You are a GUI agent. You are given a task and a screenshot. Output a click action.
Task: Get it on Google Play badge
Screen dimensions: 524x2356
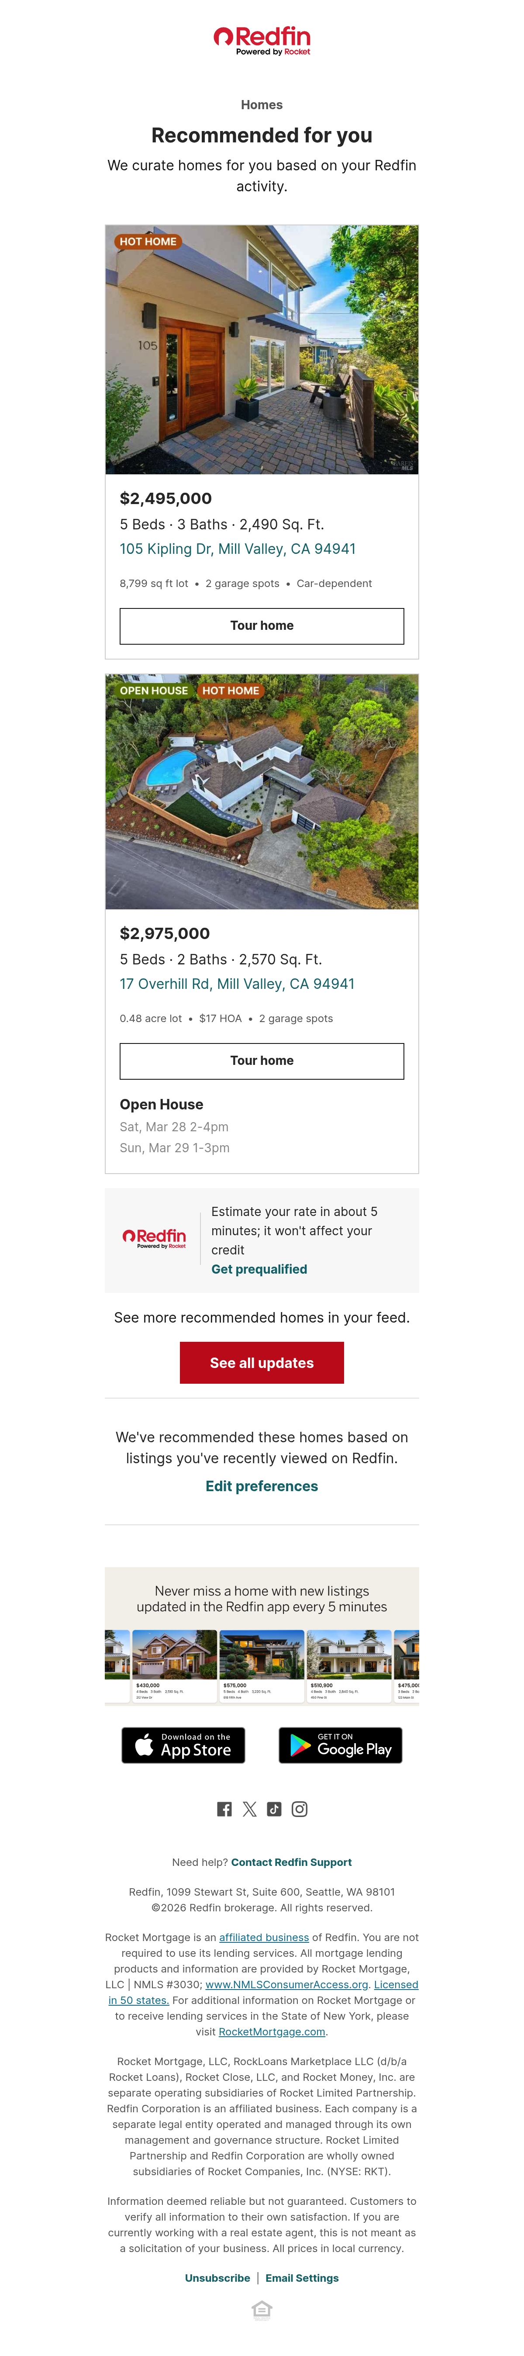point(340,1745)
